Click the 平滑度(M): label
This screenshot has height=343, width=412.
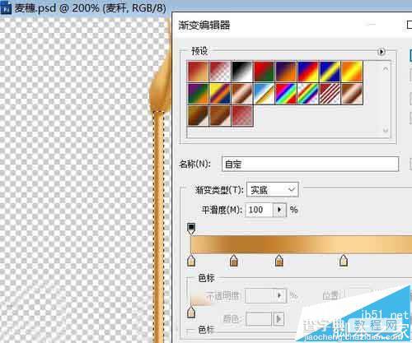(222, 210)
